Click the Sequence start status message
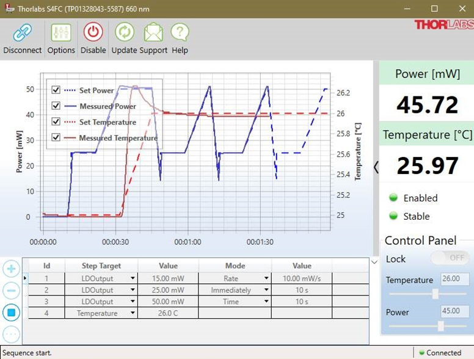474x359 pixels. coord(27,353)
